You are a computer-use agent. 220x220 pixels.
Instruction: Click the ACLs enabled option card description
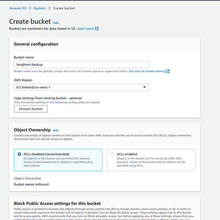click(151, 162)
